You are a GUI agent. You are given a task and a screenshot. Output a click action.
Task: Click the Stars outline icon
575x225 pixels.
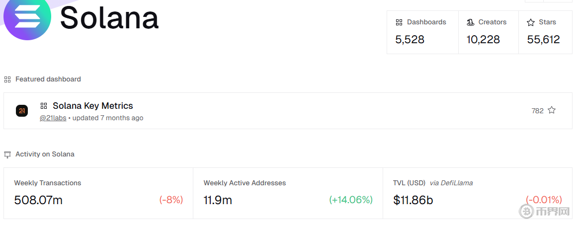(x=530, y=22)
